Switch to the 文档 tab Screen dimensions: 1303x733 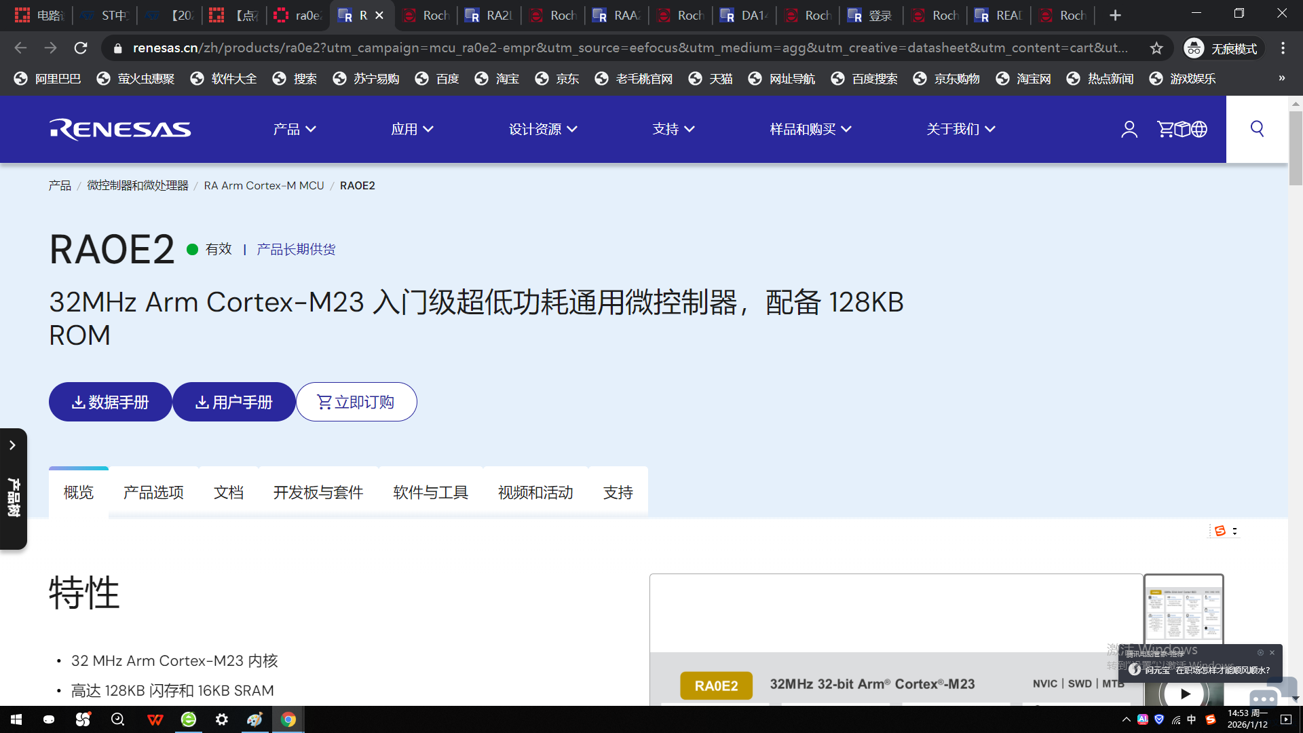click(229, 492)
